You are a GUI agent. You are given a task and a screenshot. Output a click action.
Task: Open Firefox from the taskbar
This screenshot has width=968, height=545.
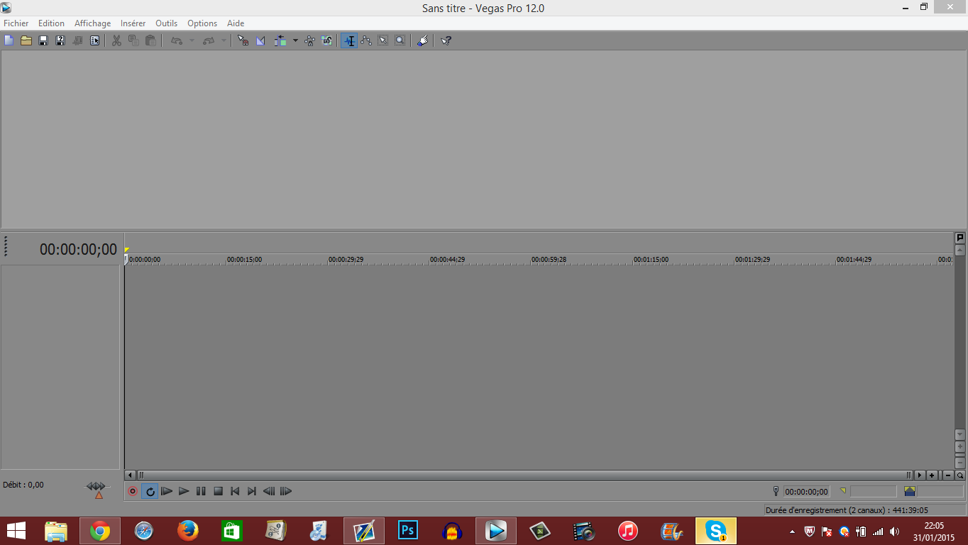[188, 530]
